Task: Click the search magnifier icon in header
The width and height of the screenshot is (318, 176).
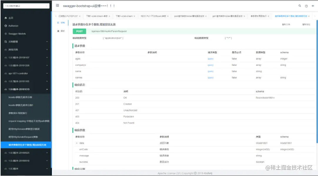Action: (x=299, y=6)
